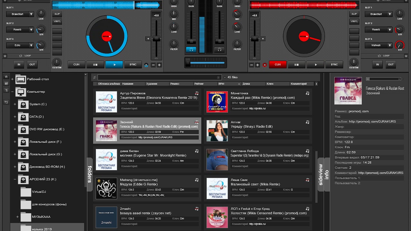Click the left deck pitch plus button
This screenshot has width=411, height=231.
(159, 65)
